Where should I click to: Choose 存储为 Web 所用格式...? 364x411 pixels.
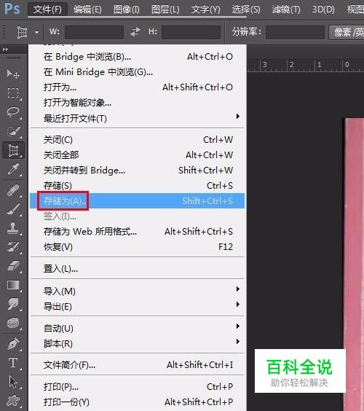pyautogui.click(x=138, y=232)
